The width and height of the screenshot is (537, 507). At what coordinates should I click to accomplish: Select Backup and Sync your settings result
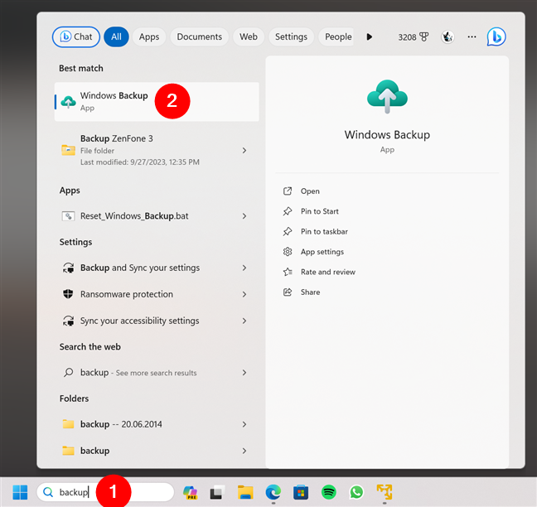pyautogui.click(x=157, y=268)
